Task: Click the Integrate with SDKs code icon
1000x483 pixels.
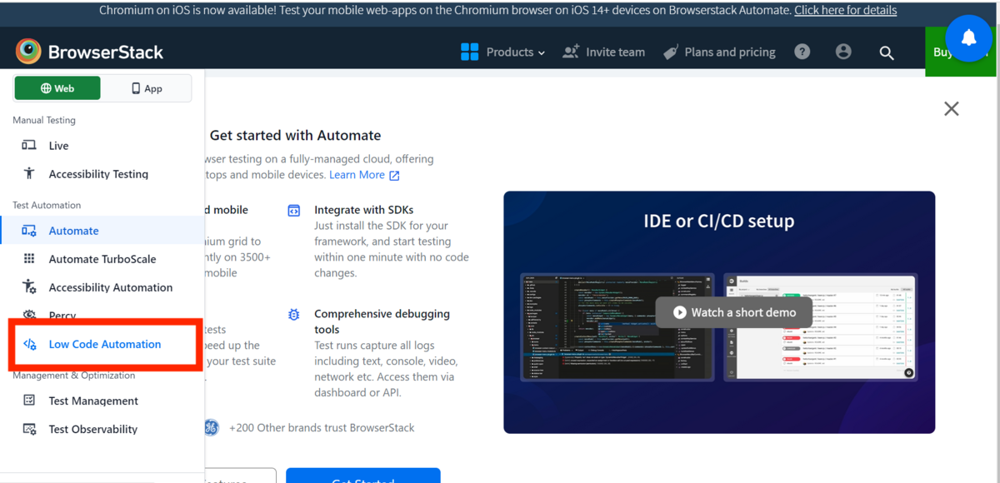Action: pyautogui.click(x=293, y=211)
